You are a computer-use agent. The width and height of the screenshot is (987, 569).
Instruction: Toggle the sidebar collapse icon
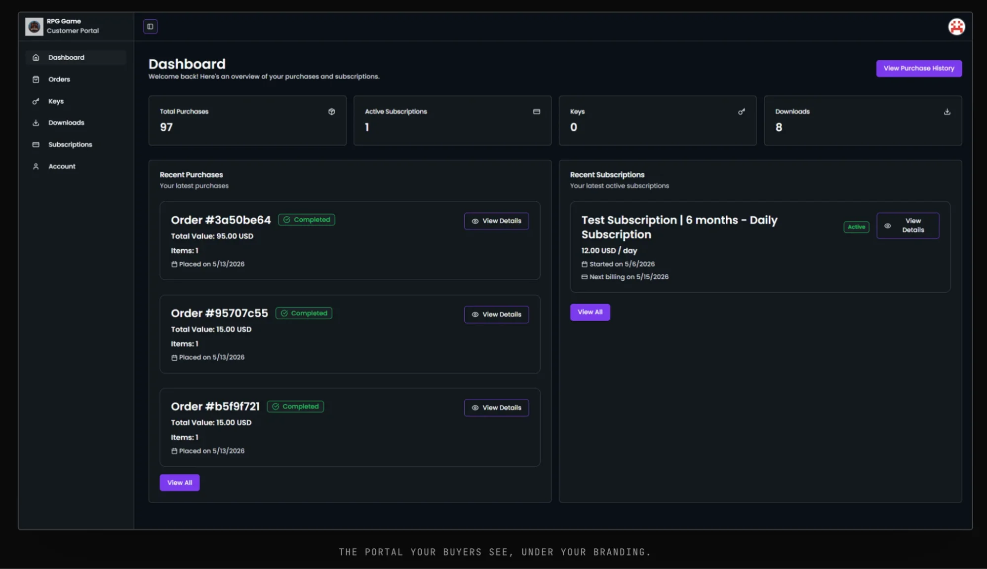[x=150, y=27]
